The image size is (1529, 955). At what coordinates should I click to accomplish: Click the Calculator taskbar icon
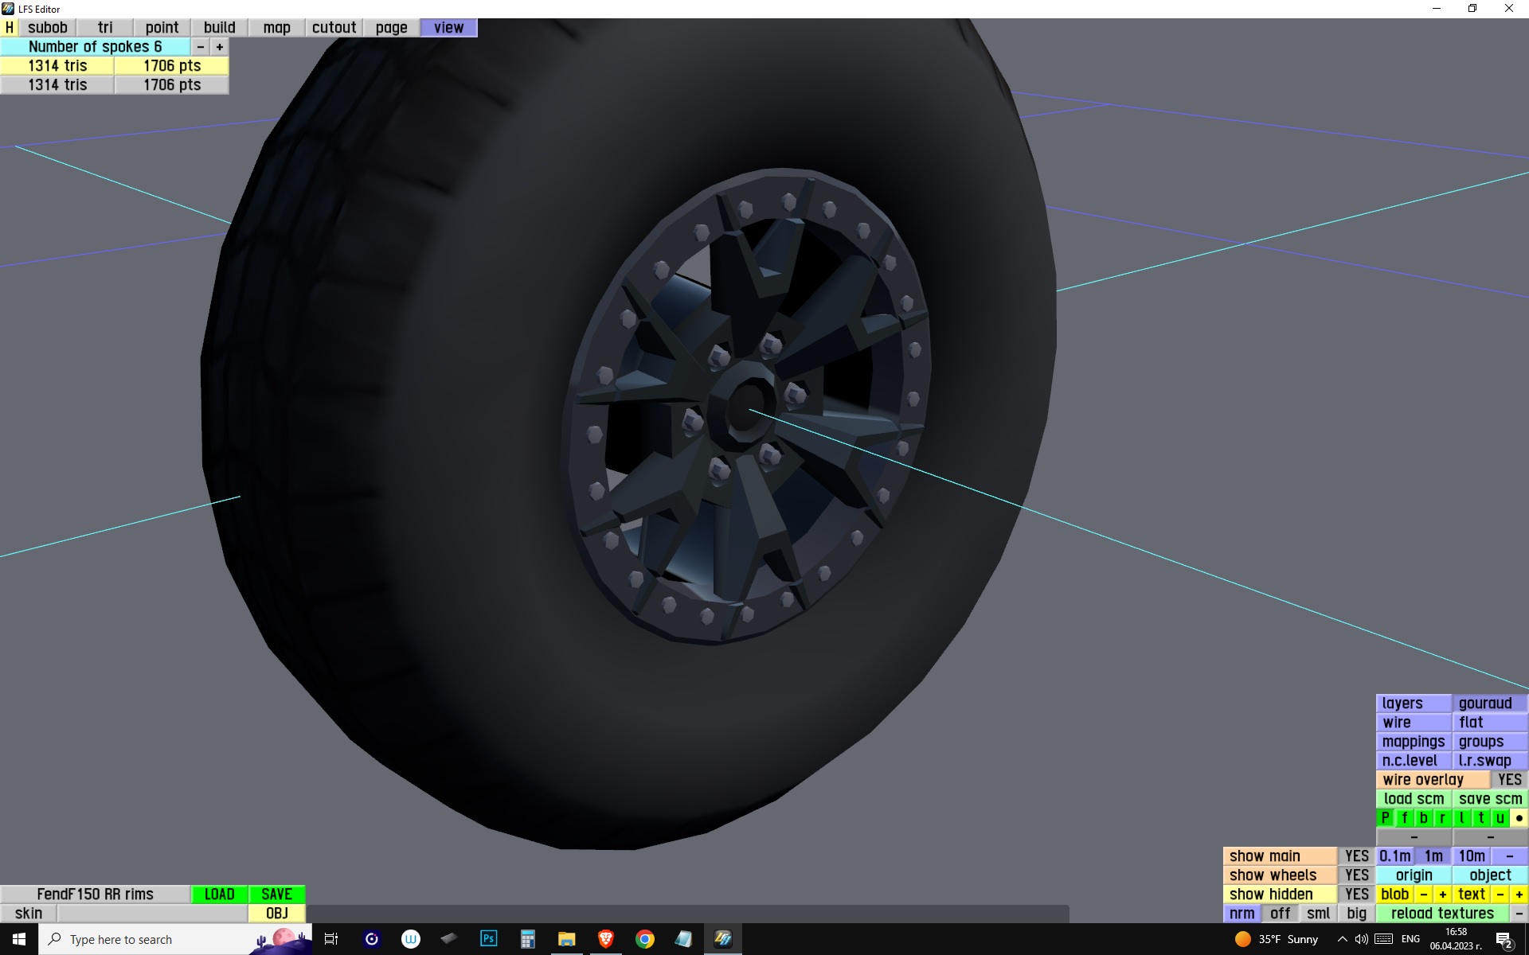coord(527,939)
